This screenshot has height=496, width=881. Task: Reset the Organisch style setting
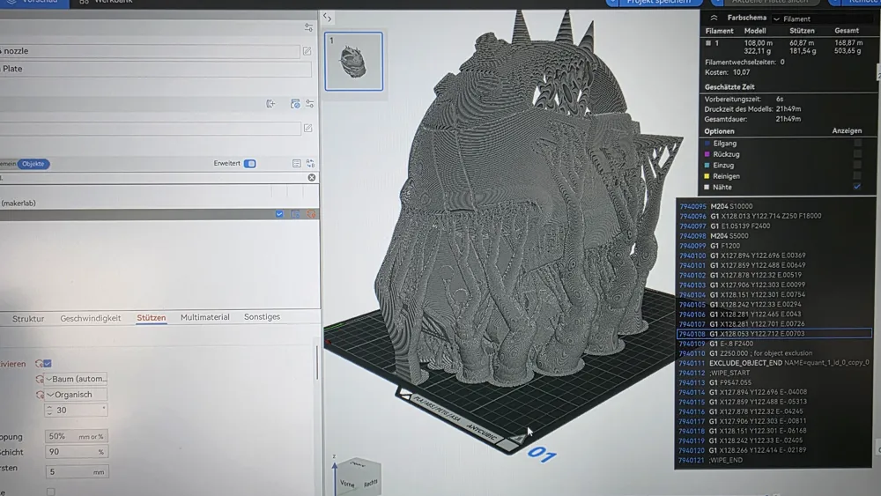[40, 395]
